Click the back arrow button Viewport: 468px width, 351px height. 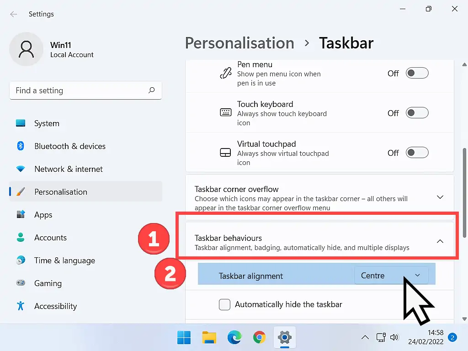coord(14,14)
